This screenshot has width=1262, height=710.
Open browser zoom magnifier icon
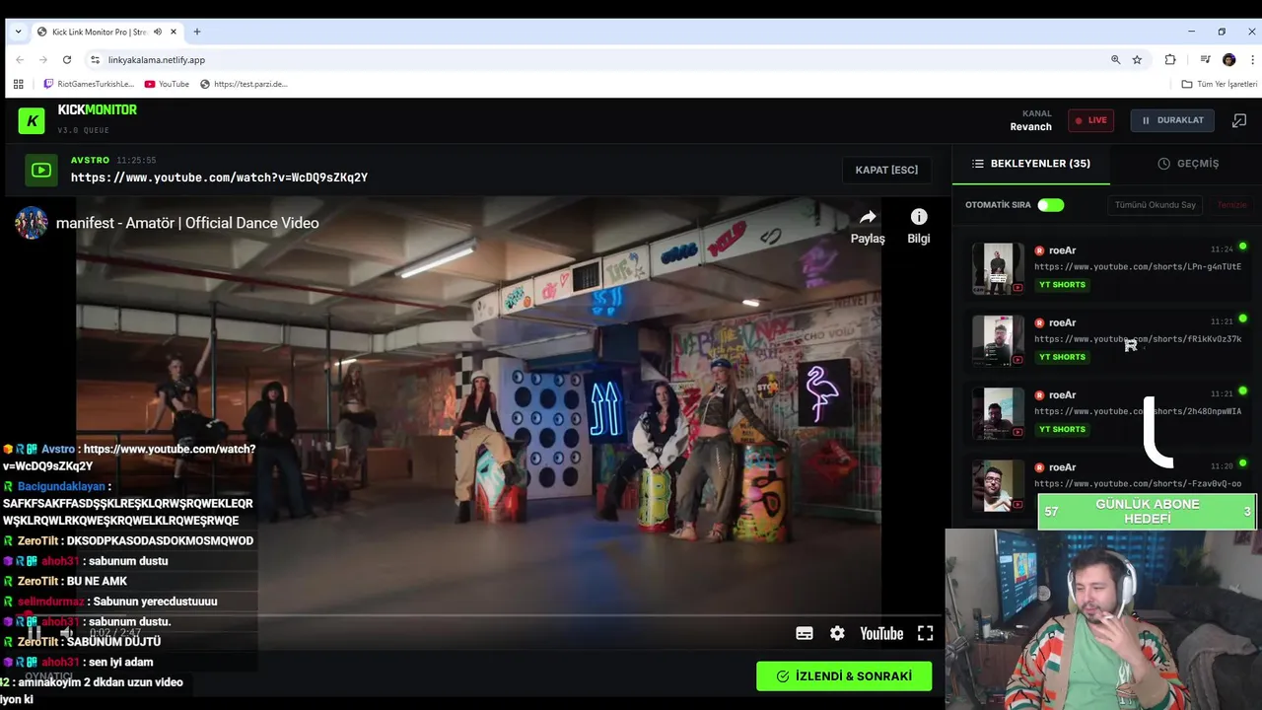(x=1116, y=60)
